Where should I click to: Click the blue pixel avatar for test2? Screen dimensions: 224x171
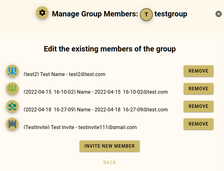[x=12, y=71]
